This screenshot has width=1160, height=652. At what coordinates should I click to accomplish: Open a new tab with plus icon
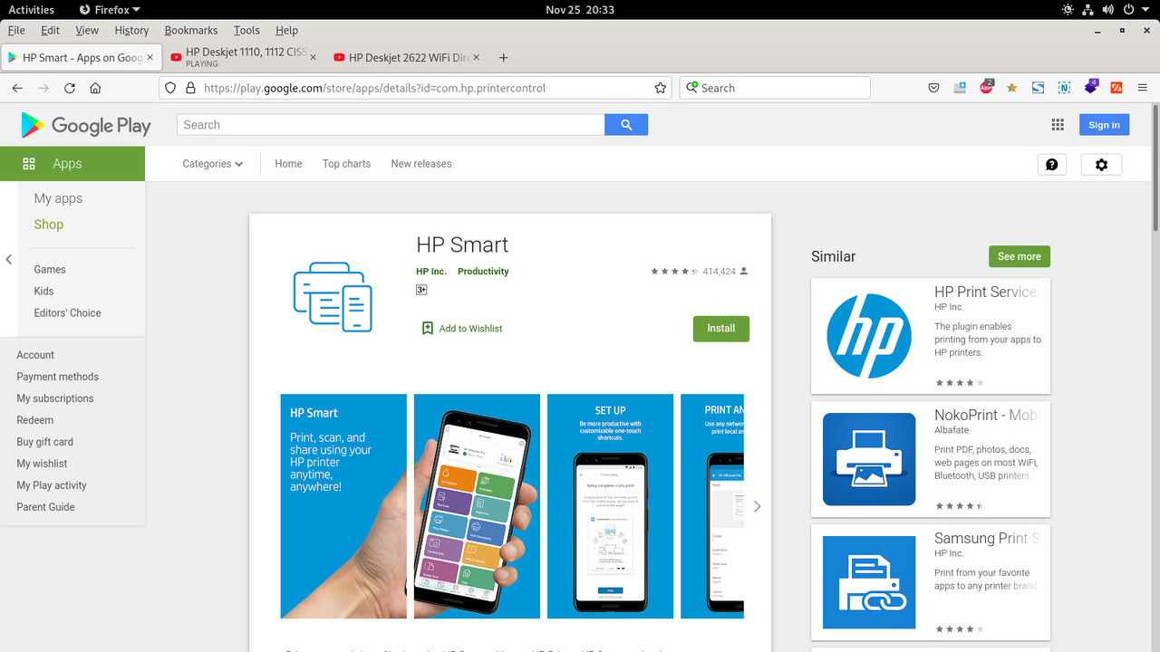[x=504, y=57]
